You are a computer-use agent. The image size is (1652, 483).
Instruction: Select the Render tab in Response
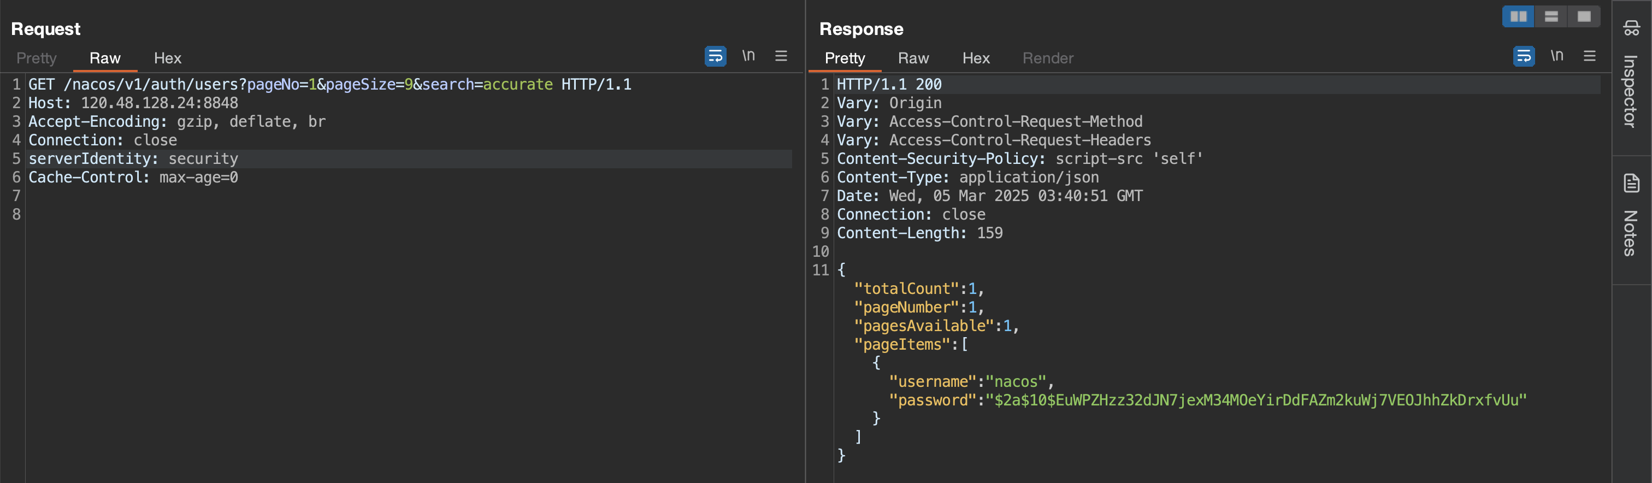click(1048, 58)
